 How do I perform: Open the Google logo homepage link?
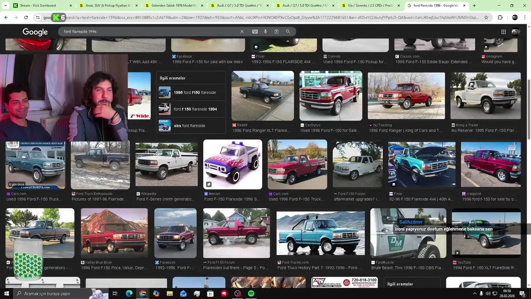[x=35, y=32]
